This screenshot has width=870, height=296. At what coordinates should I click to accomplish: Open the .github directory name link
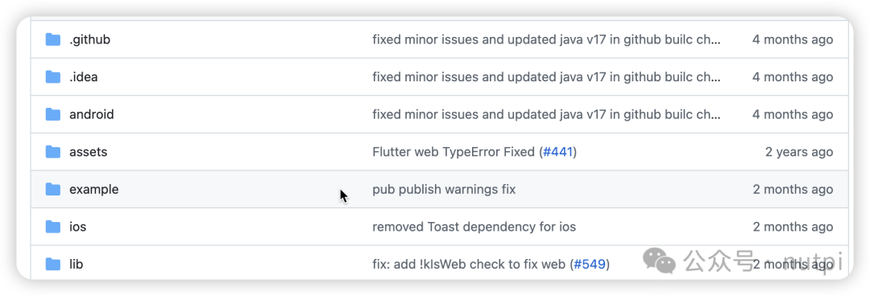pos(90,40)
